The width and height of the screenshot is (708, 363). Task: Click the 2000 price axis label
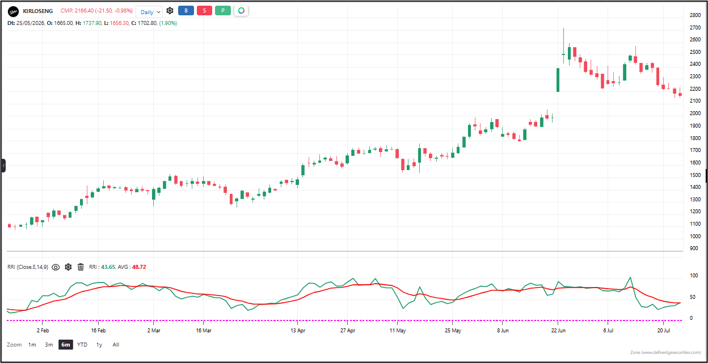tap(696, 113)
